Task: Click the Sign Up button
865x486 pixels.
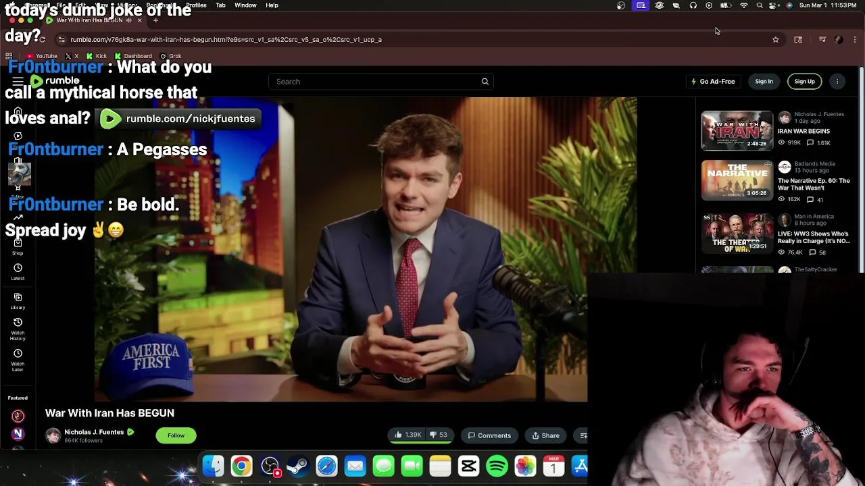Action: click(804, 82)
